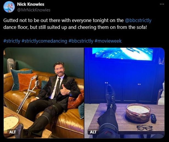Click the TV screen in the right photo
This screenshot has height=142, width=169.
tap(123, 54)
